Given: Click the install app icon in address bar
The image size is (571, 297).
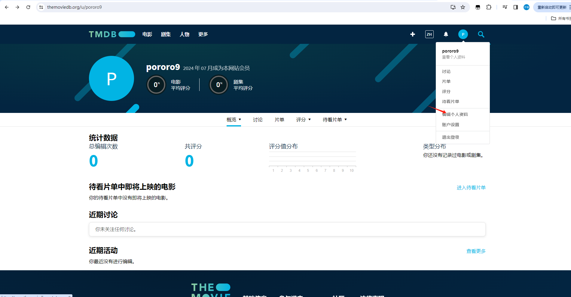Looking at the screenshot, I should (x=453, y=7).
